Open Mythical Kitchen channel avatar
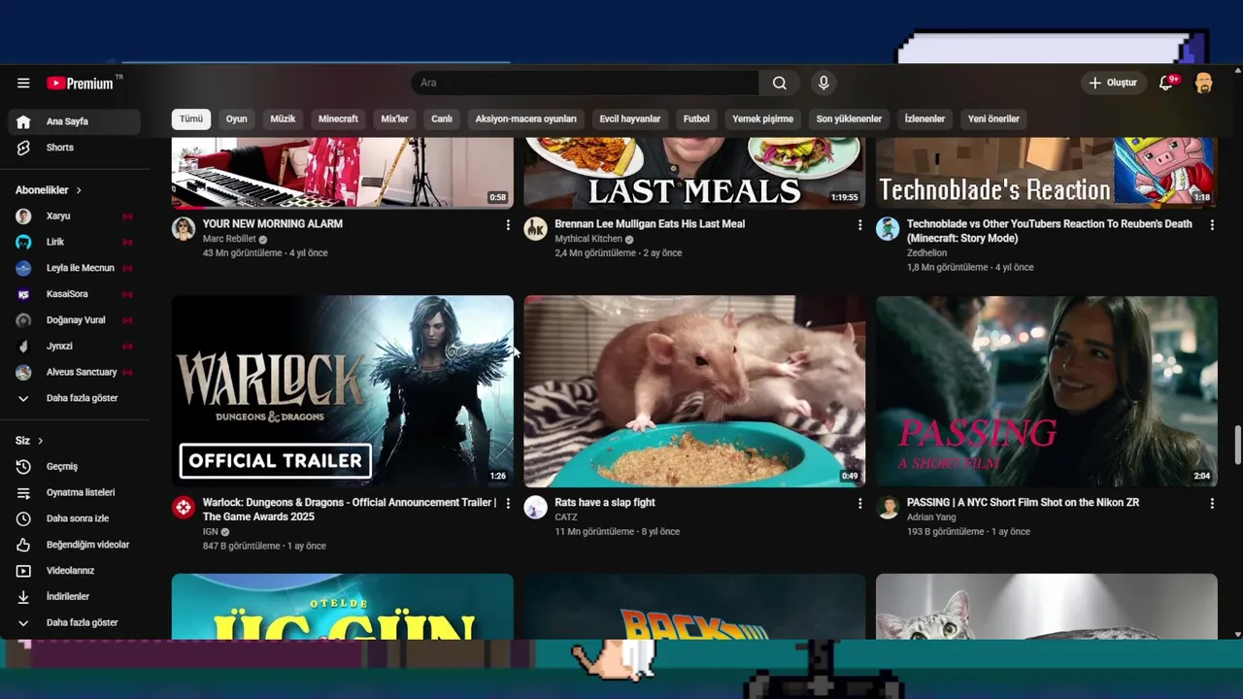The width and height of the screenshot is (1243, 699). [x=536, y=229]
